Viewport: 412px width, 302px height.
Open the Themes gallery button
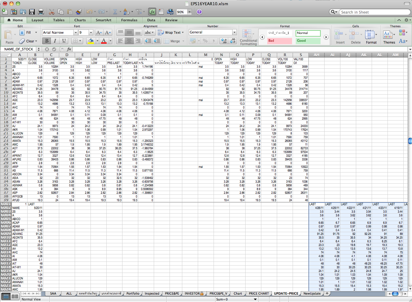[x=389, y=37]
